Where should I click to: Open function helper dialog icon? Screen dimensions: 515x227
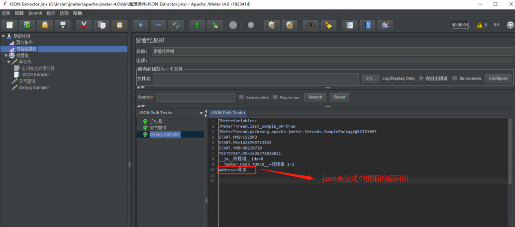pos(350,25)
